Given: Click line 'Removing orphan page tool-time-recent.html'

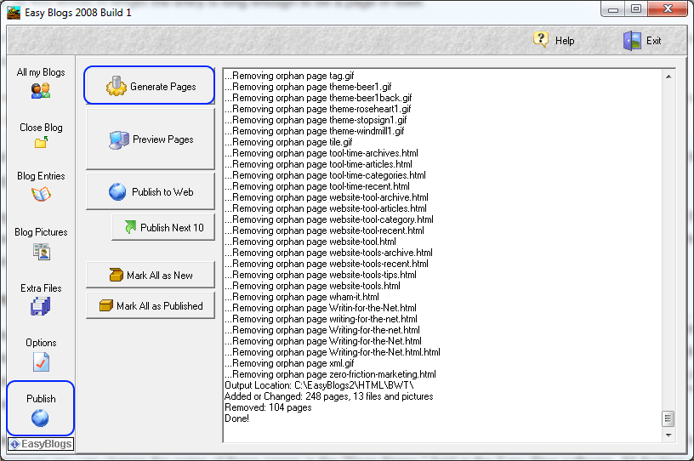Looking at the screenshot, I should [x=317, y=186].
